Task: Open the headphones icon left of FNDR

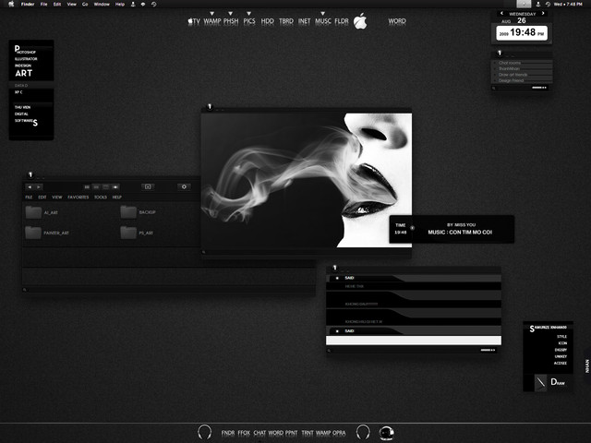Action: click(205, 432)
